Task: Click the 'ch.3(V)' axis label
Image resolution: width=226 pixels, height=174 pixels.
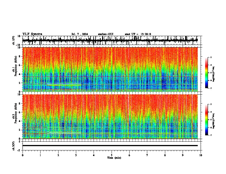Action: 14,146
